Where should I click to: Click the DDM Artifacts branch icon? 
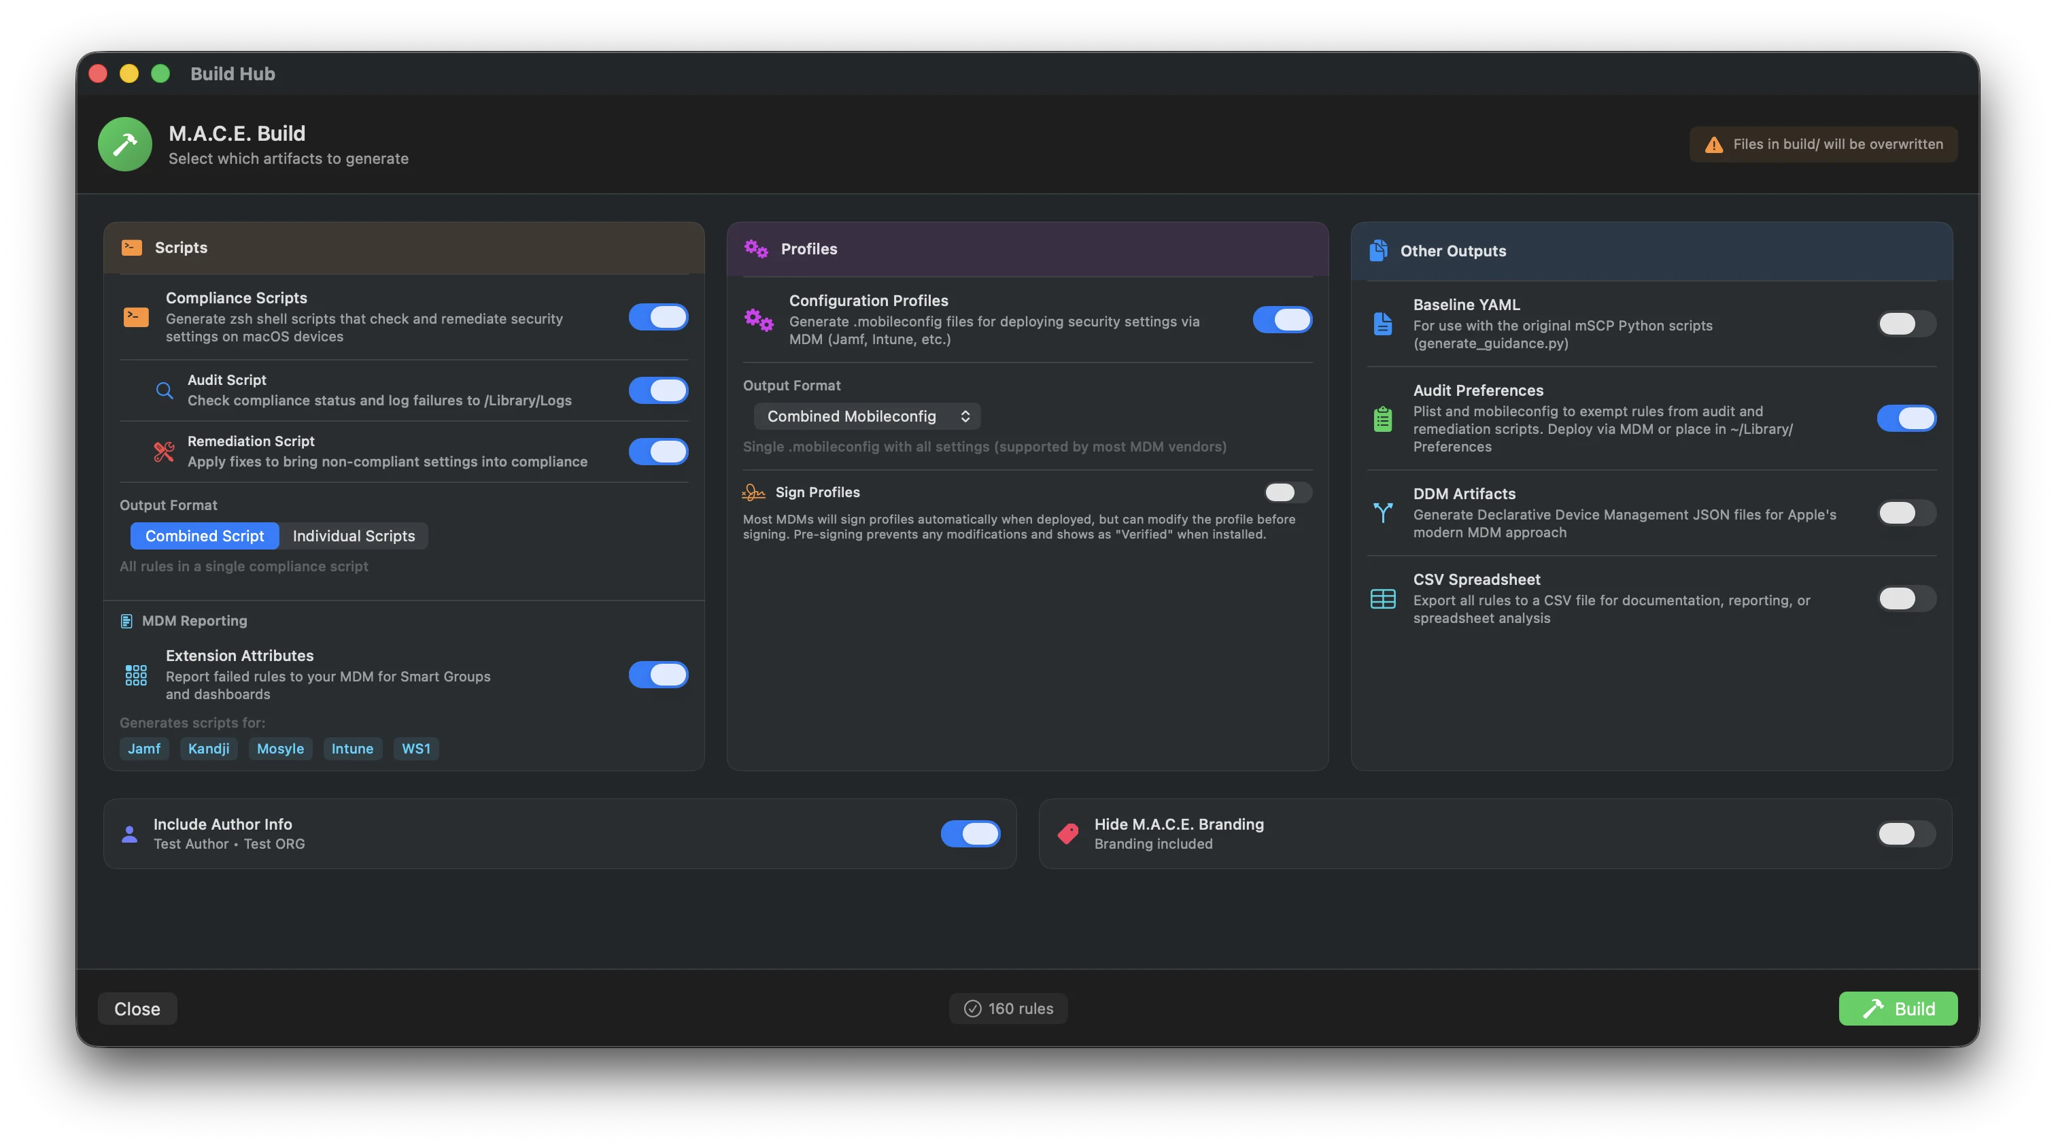(1382, 513)
